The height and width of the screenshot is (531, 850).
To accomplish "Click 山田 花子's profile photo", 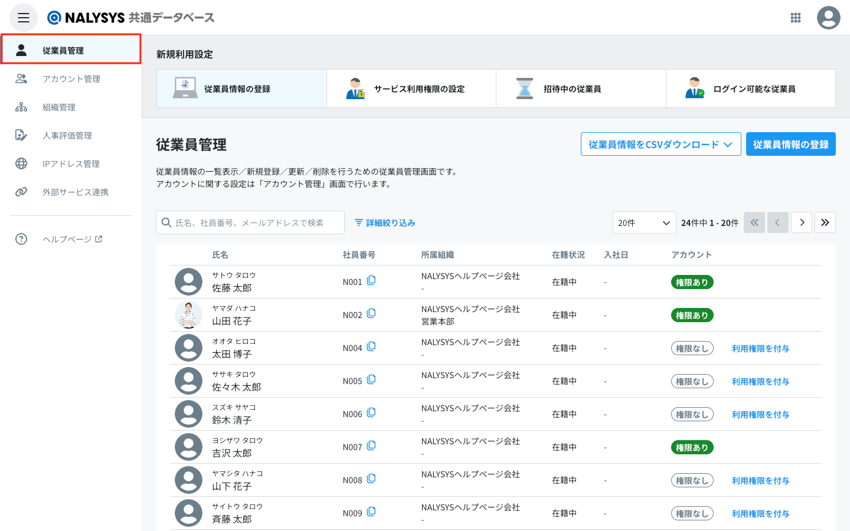I will click(188, 315).
